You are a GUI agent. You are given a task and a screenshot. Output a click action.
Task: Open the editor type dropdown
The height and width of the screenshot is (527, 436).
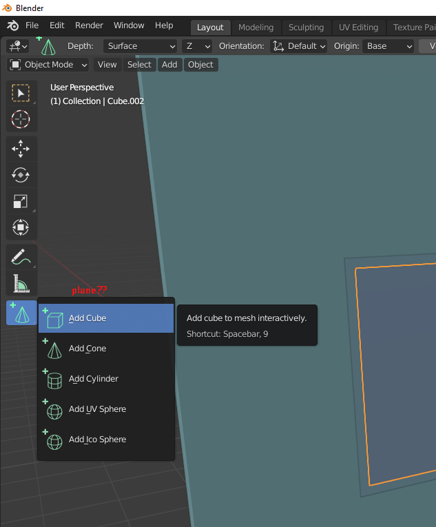[17, 46]
